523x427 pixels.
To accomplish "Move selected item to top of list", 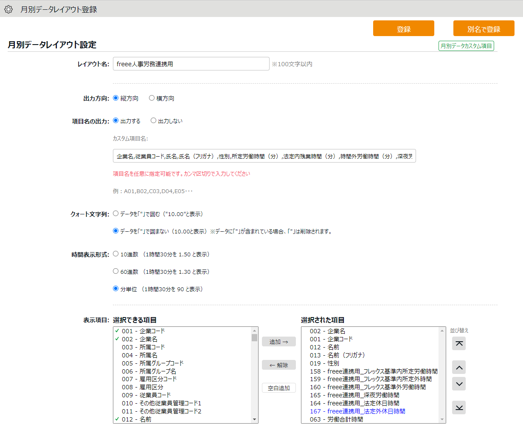I will pos(459,343).
